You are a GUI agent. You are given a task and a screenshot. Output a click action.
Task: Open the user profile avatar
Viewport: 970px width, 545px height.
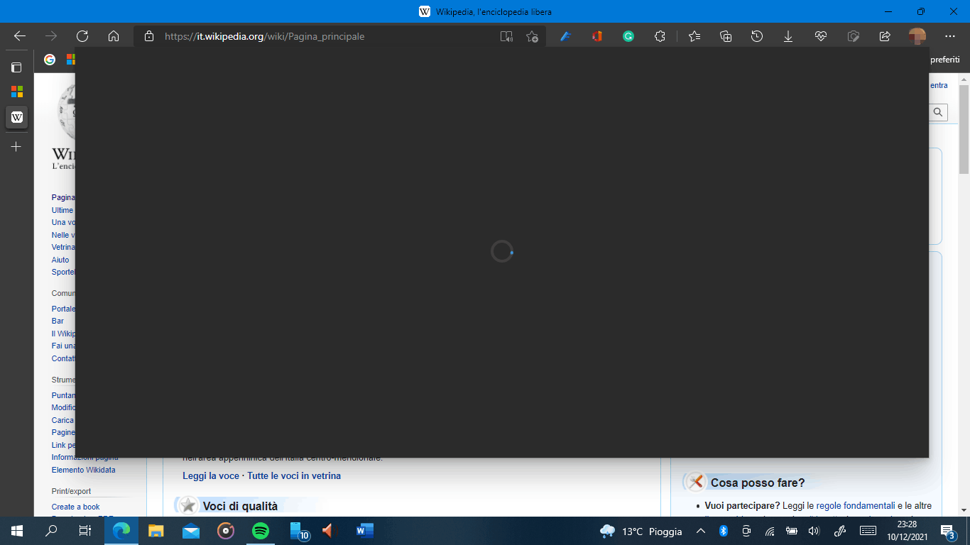[917, 36]
